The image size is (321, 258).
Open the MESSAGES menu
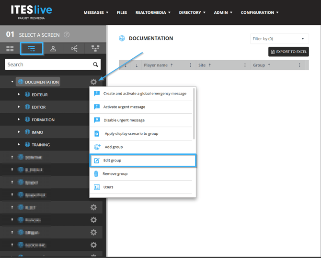96,12
